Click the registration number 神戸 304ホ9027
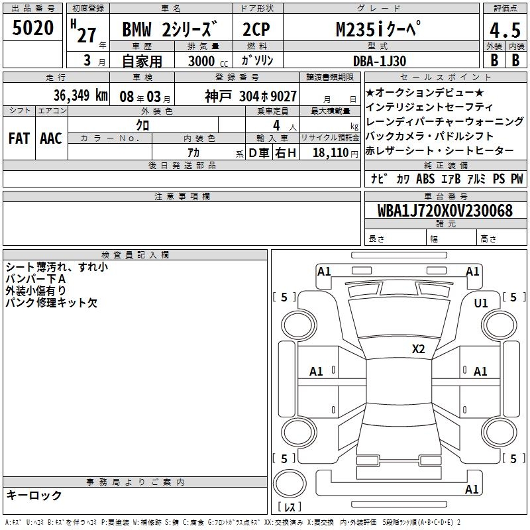 [250, 95]
